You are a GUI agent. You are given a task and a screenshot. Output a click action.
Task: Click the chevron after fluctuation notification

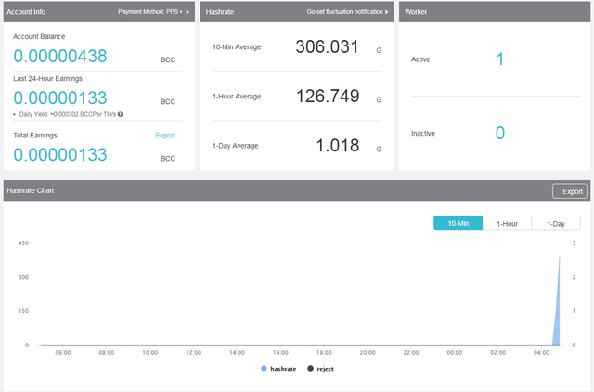click(386, 12)
